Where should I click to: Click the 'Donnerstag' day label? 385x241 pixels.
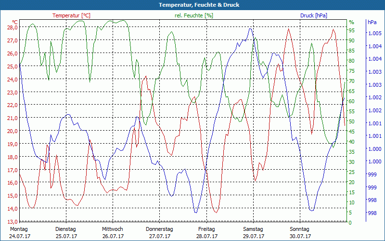[159, 229]
